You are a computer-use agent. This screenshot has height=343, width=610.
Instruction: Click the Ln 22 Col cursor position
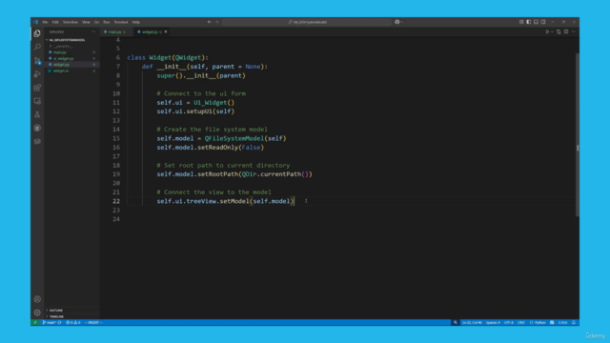472,322
